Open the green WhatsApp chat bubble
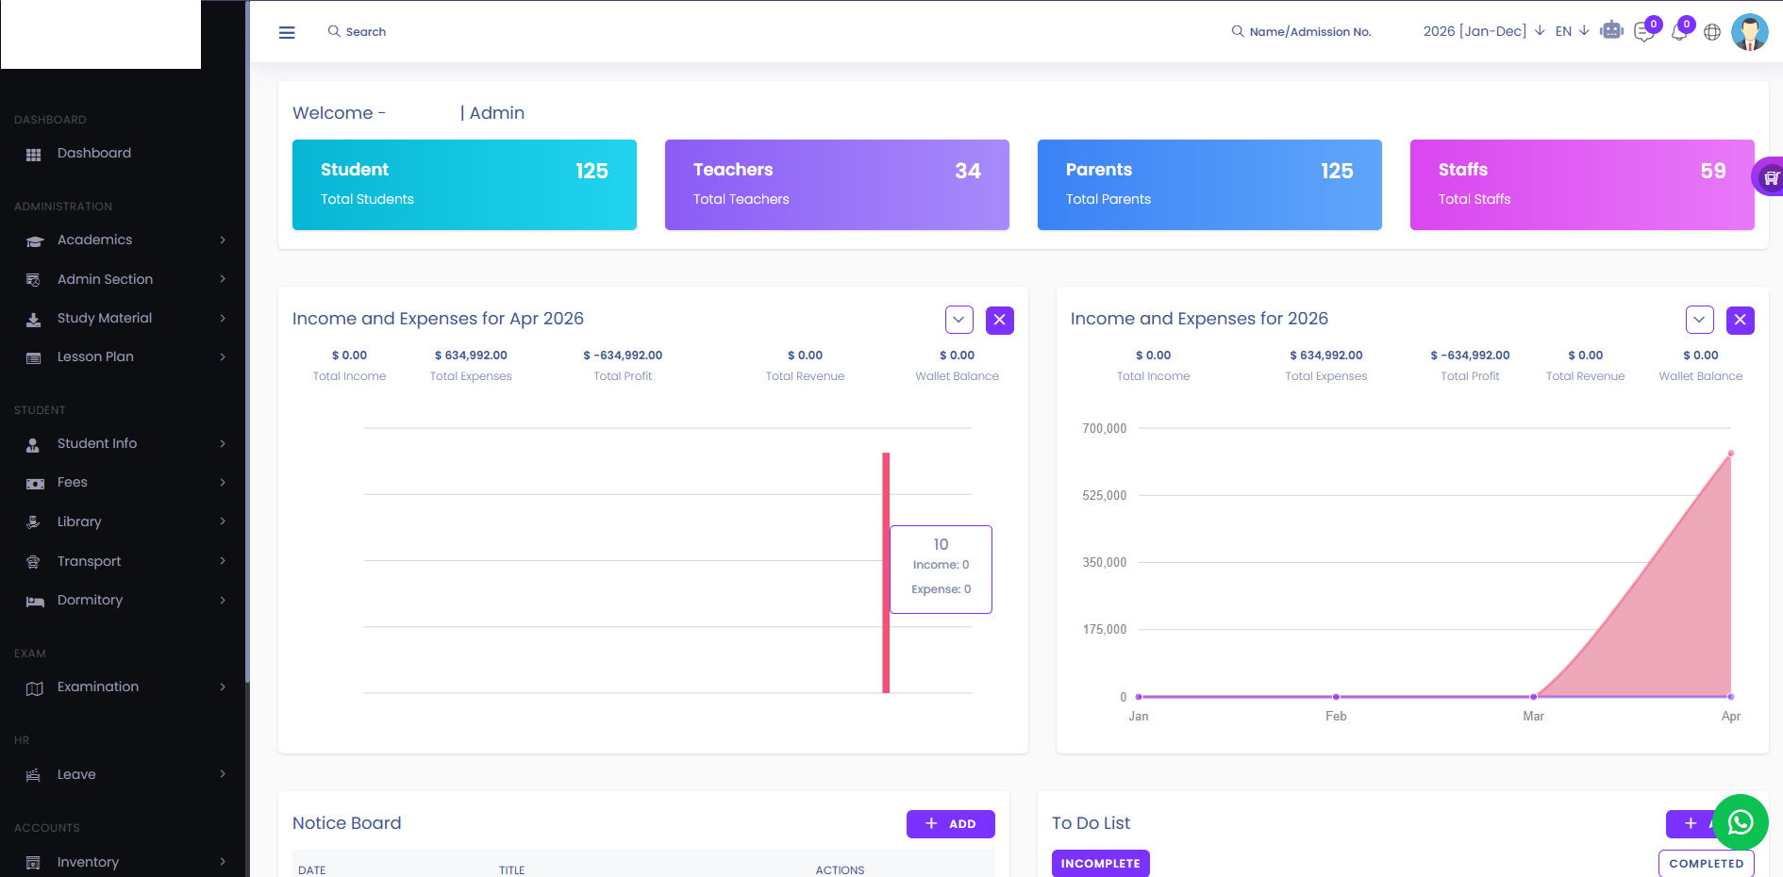The width and height of the screenshot is (1783, 877). [1741, 822]
